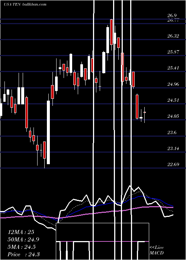Click the 26.9 price axis label

click(172, 16)
